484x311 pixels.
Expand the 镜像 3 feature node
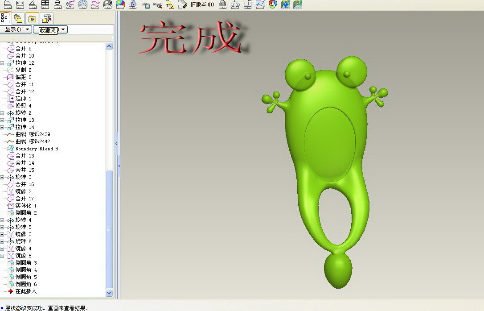click(x=2, y=234)
